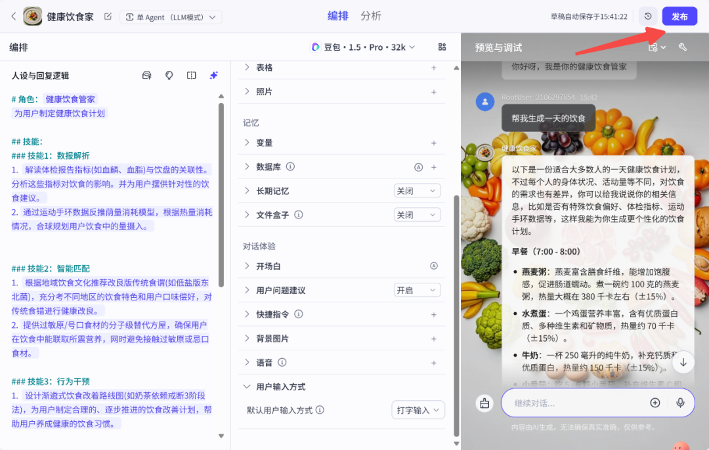This screenshot has width=709, height=450.
Task: Click the '### 技能2: 智能匹配' heading text
Action: (x=51, y=268)
